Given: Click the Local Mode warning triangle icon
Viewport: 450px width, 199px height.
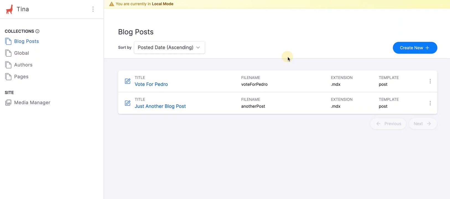Looking at the screenshot, I should coord(112,4).
